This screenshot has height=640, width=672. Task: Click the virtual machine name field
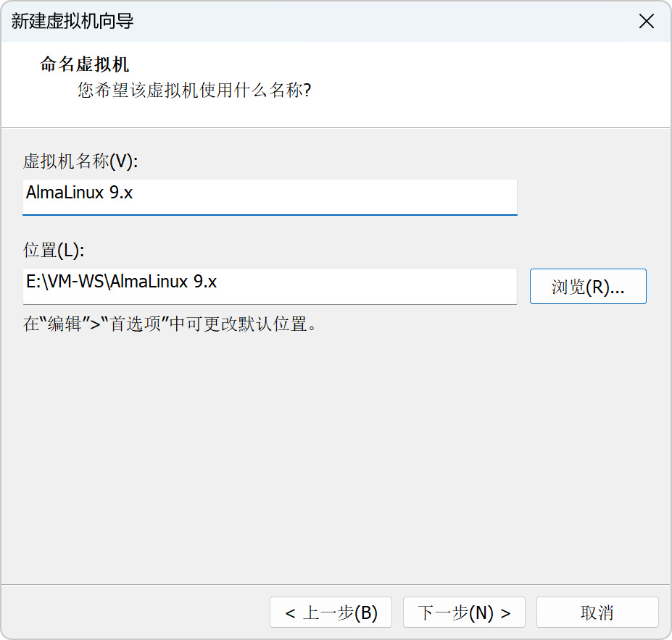[270, 197]
